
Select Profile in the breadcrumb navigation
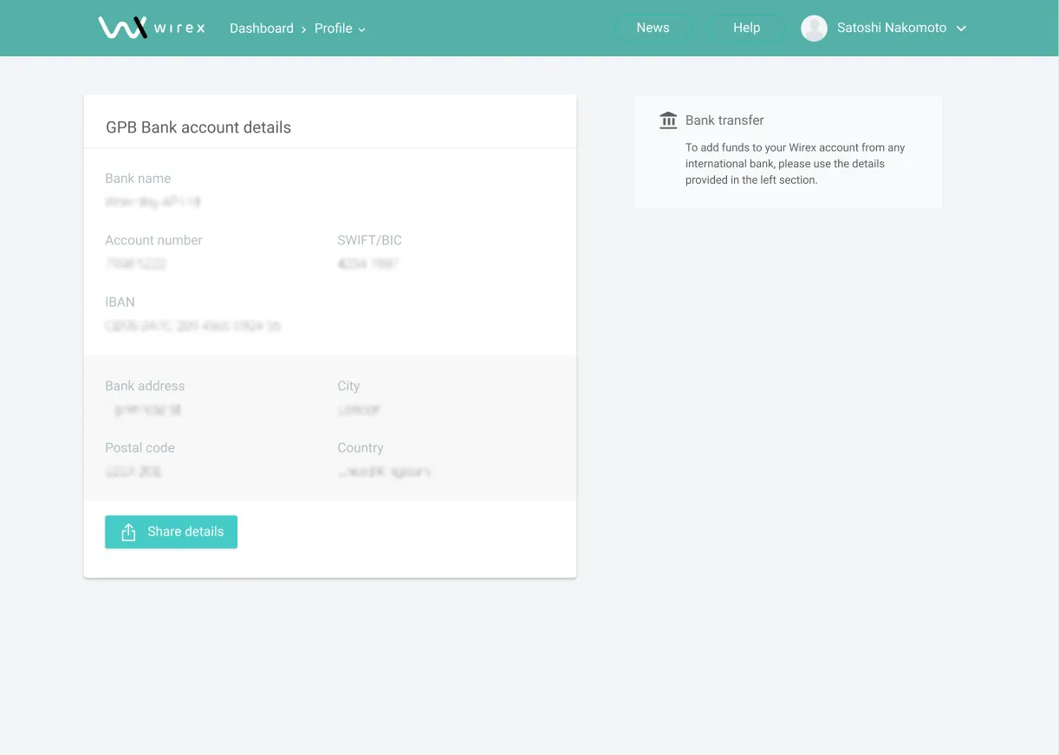click(332, 28)
